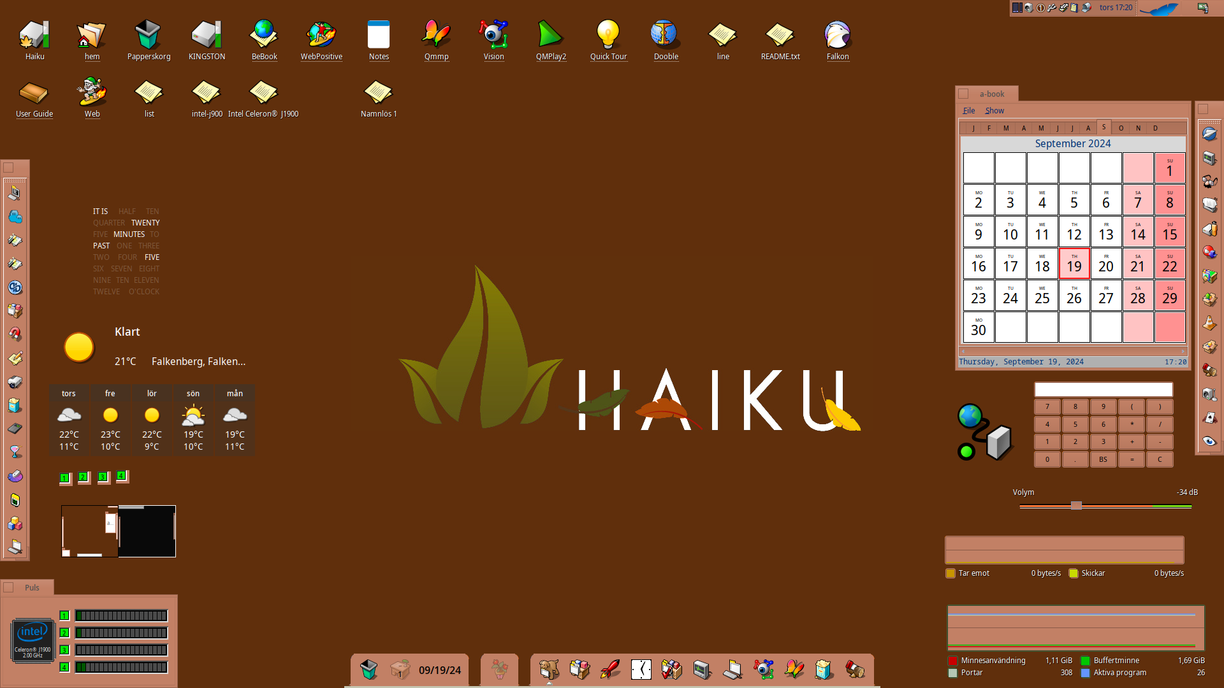Viewport: 1224px width, 688px height.
Task: Select Monday 30 in the a-book calendar
Action: click(979, 327)
